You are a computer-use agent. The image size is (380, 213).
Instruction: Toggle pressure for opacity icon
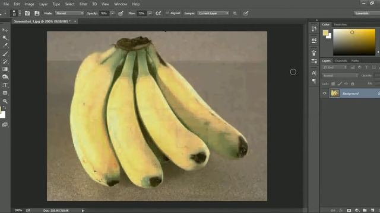121,13
